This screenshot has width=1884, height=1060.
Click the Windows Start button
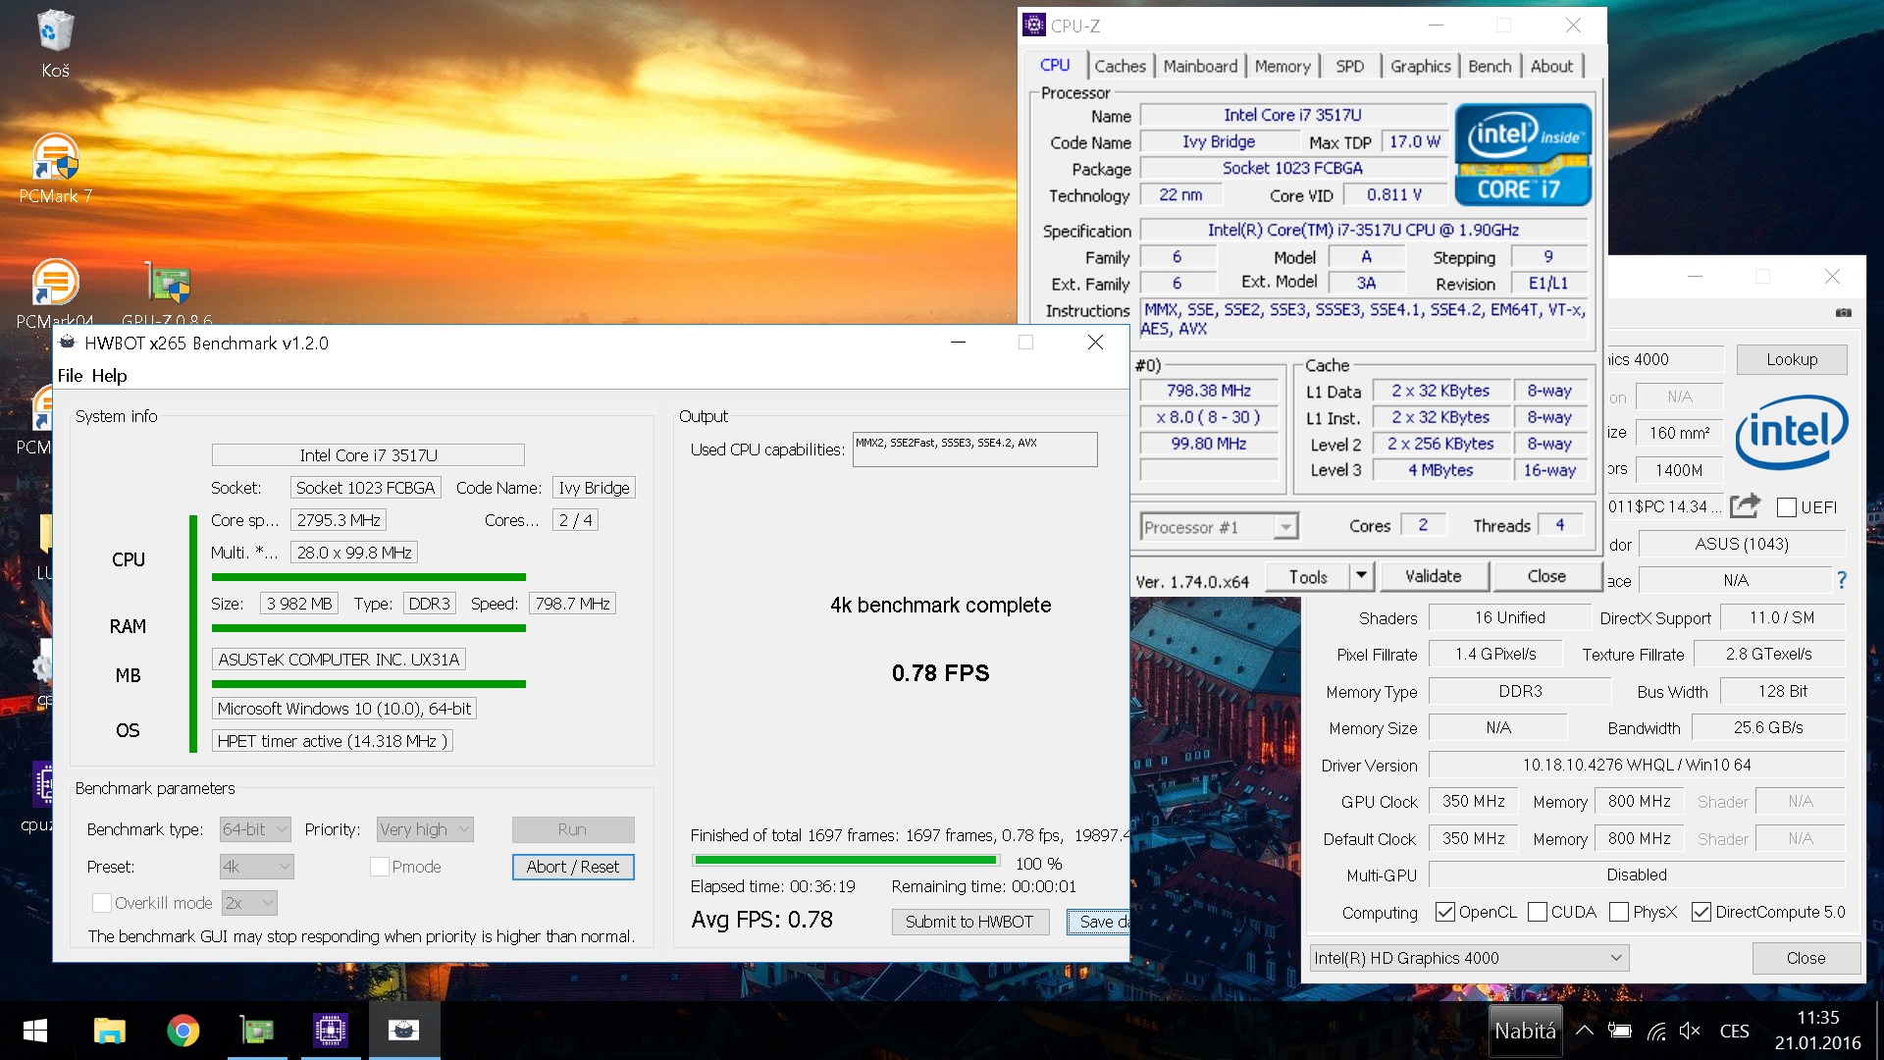pyautogui.click(x=35, y=1031)
